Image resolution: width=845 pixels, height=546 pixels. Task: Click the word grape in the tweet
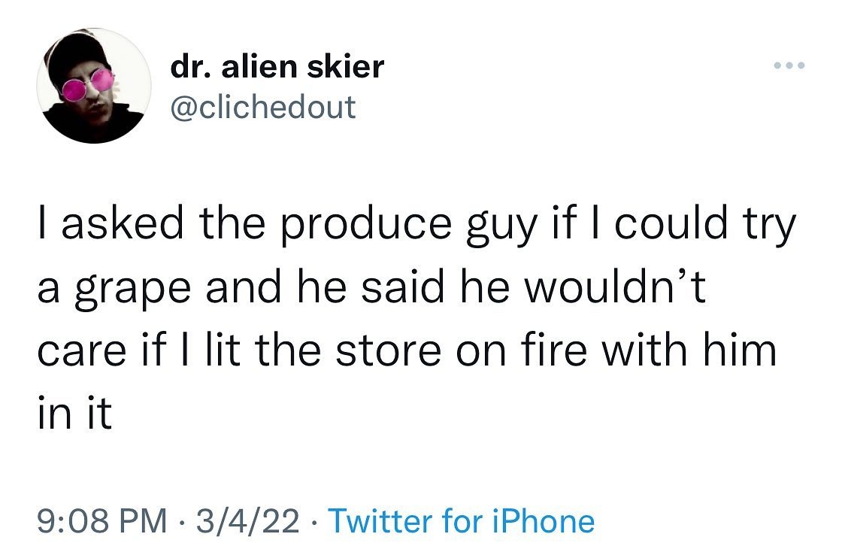point(132,290)
